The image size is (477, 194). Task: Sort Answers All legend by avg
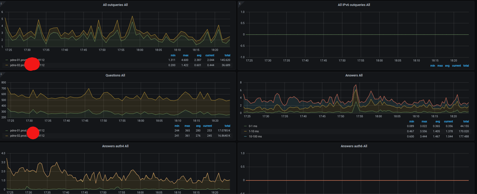tap(438, 121)
